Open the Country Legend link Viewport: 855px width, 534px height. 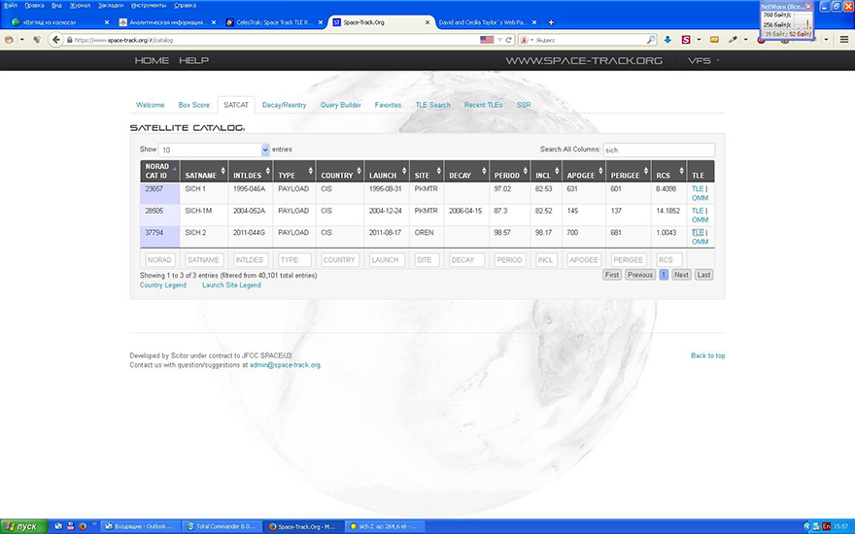coord(163,285)
